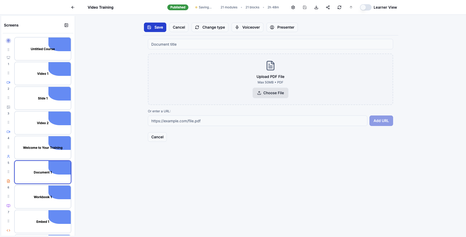Click the floppy disk save icon in header
Viewport: 466px width, 237px height.
(x=305, y=7)
